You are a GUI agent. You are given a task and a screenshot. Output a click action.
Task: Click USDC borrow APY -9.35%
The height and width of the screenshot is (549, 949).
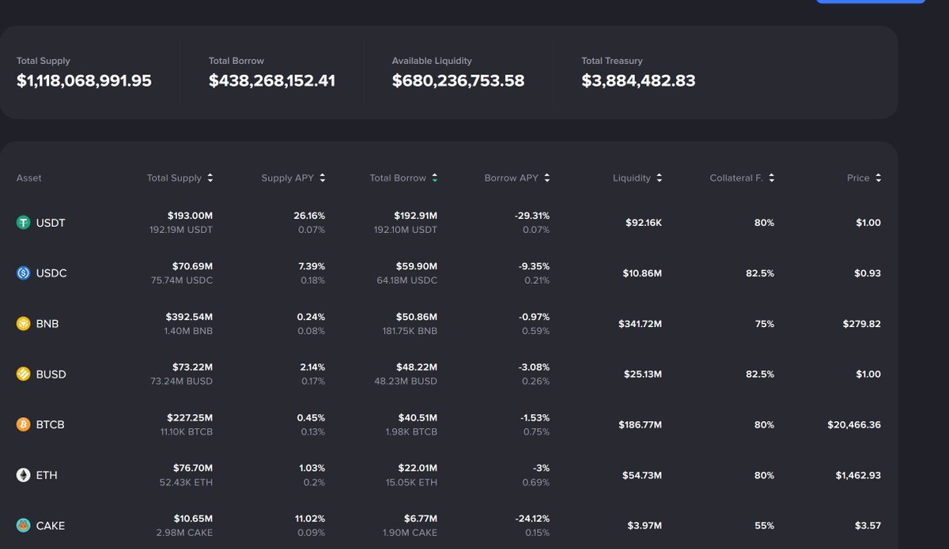point(532,266)
